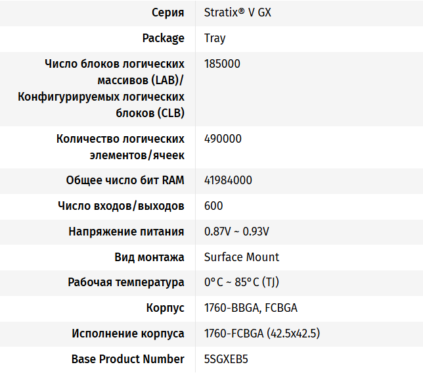423x373 pixels.
Task: Select the Число входов/выходов label
Action: coord(121,206)
